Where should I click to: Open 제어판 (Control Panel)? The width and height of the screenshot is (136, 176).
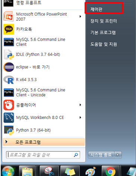[x=97, y=9]
